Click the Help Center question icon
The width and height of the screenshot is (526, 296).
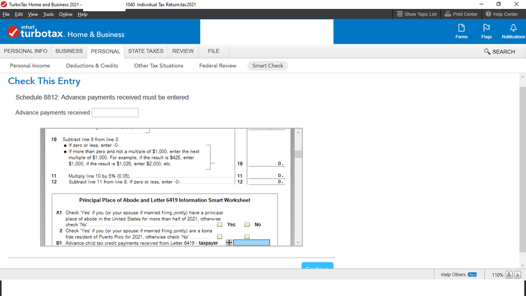pyautogui.click(x=489, y=14)
